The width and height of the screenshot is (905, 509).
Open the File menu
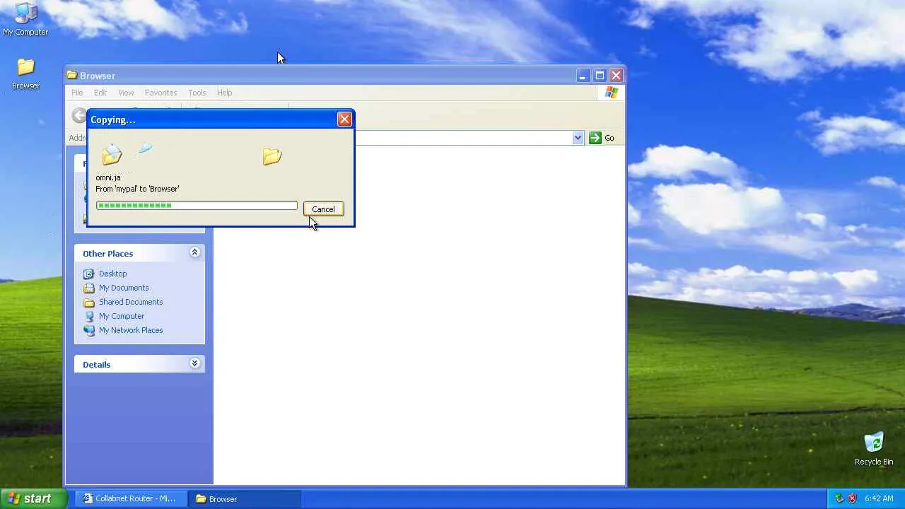77,93
